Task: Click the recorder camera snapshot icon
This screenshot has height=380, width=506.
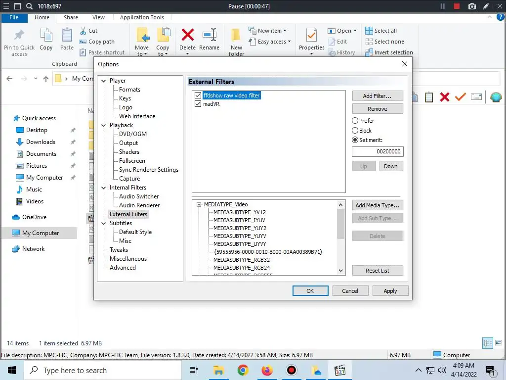Action: [x=472, y=6]
